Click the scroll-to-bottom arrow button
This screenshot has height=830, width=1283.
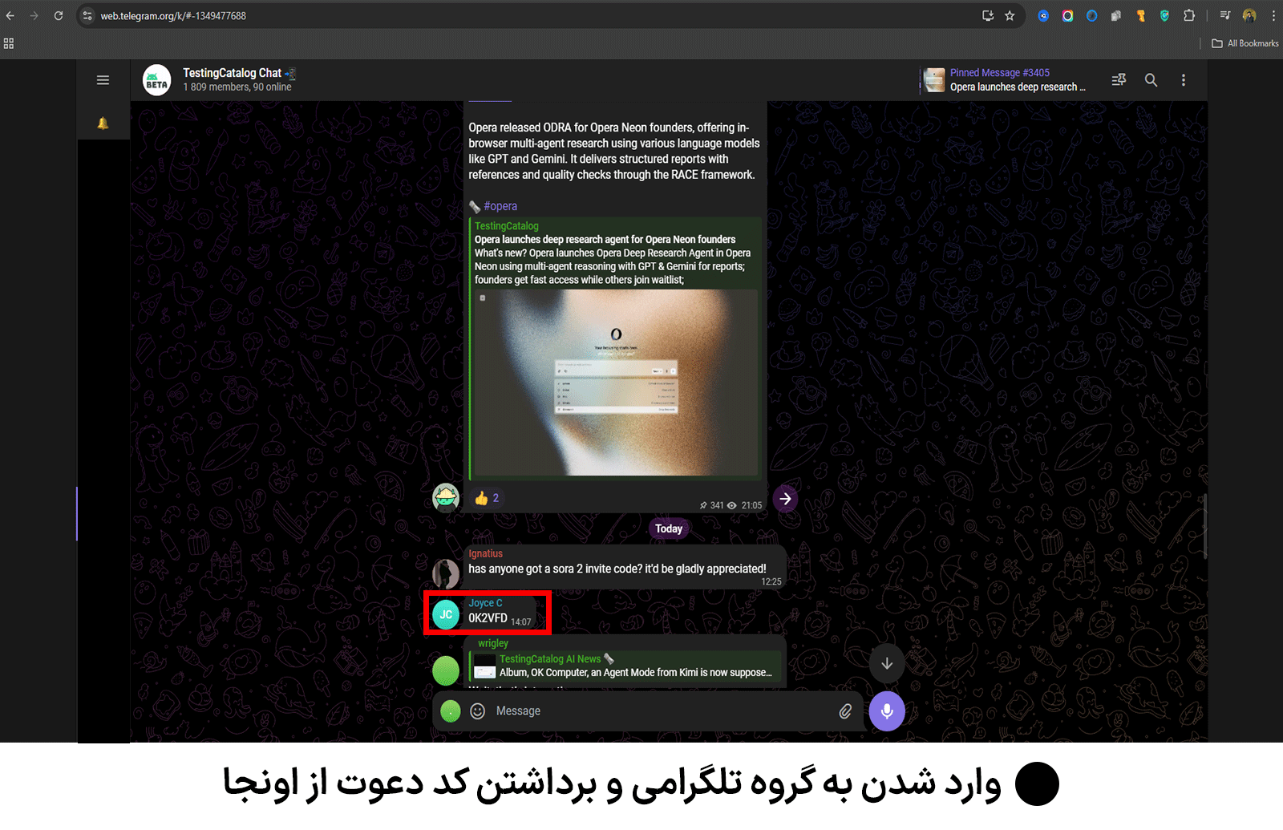pyautogui.click(x=886, y=663)
